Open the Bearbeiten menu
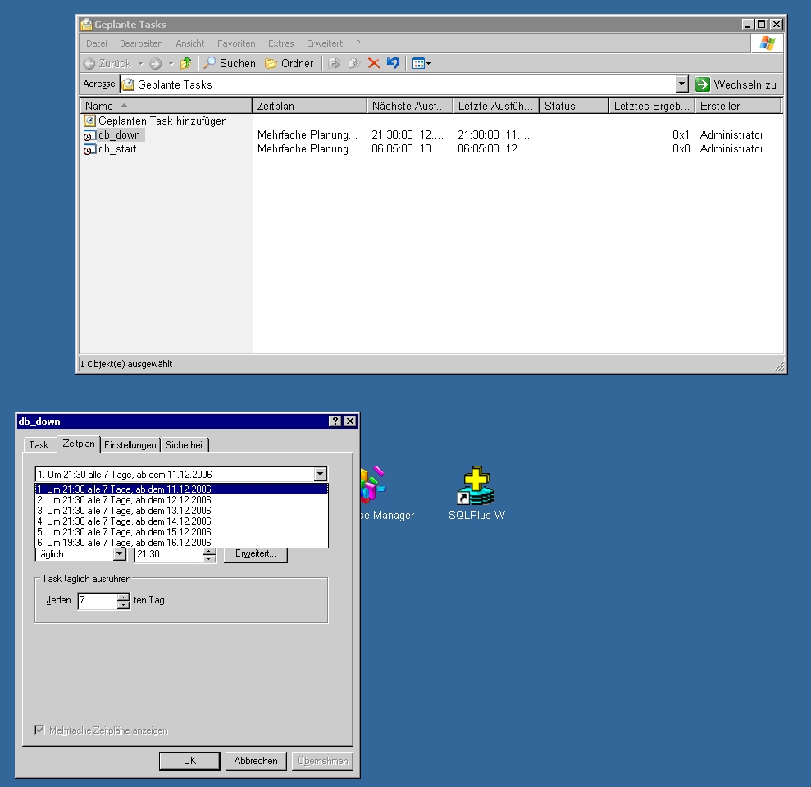The width and height of the screenshot is (811, 787). pos(141,43)
